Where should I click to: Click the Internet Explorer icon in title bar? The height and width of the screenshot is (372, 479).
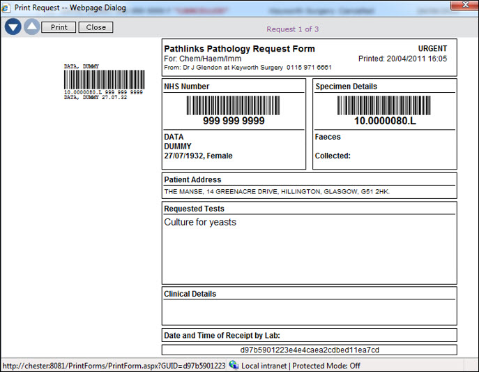7,8
